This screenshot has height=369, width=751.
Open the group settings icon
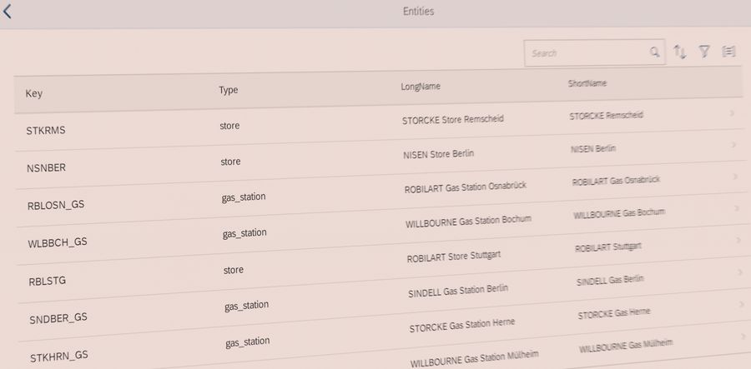728,52
